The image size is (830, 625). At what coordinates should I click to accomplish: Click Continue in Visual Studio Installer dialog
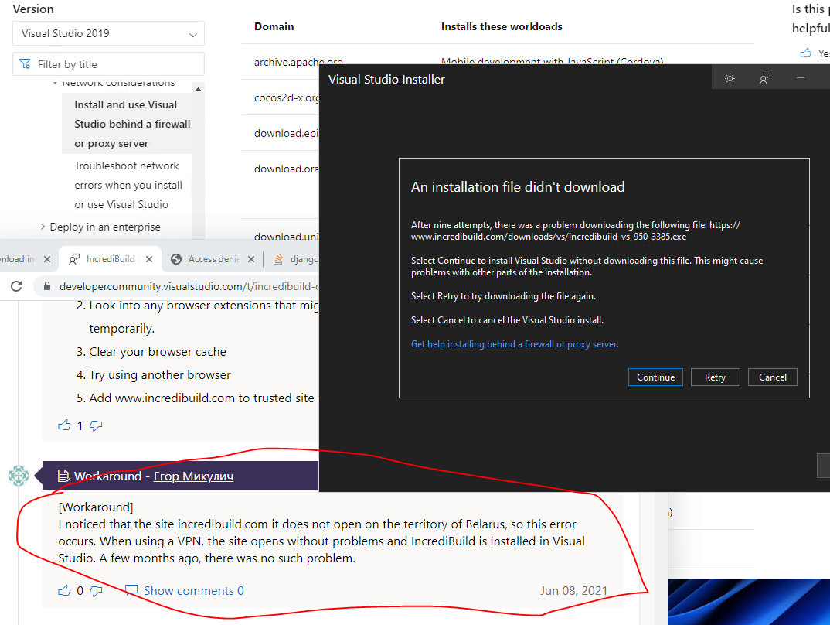655,377
